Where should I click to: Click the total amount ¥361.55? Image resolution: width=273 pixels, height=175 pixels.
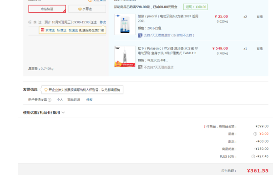[258, 170]
